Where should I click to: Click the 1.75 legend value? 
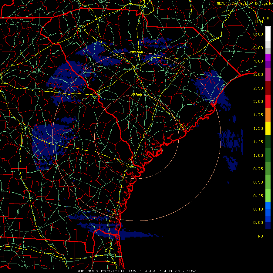(x=258, y=115)
